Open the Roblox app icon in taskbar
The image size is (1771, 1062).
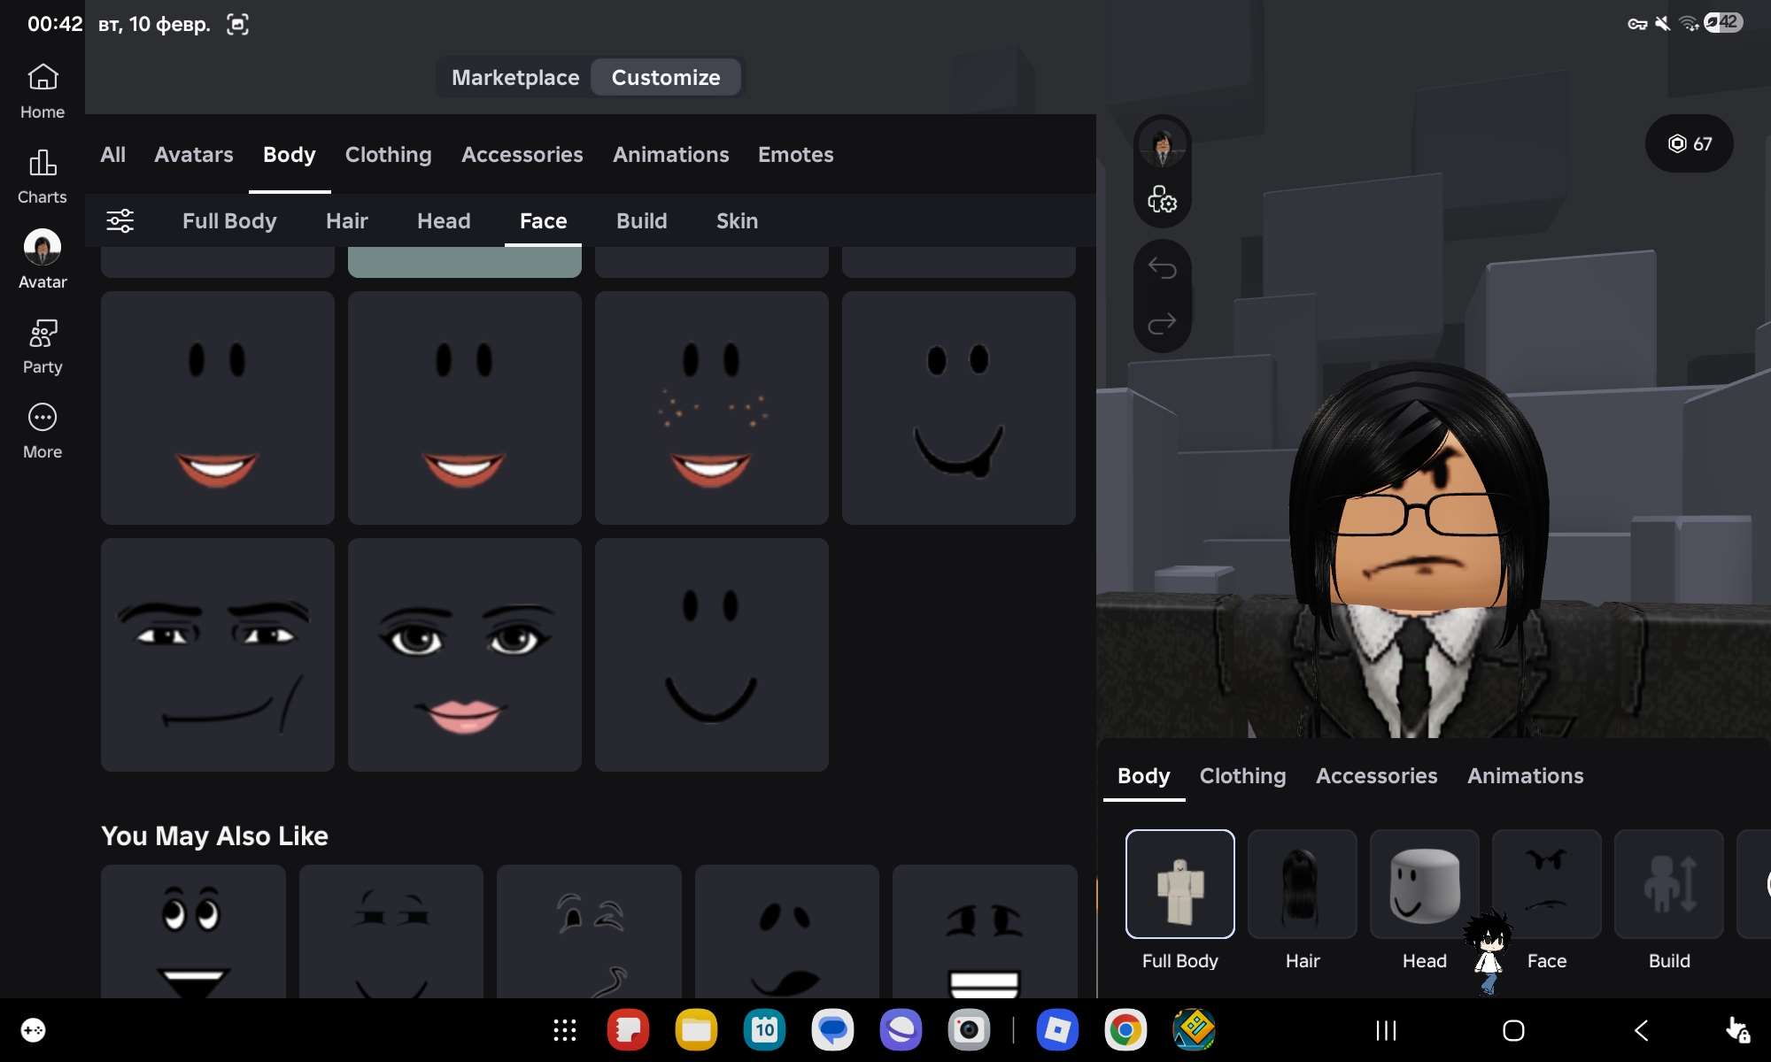point(1057,1030)
